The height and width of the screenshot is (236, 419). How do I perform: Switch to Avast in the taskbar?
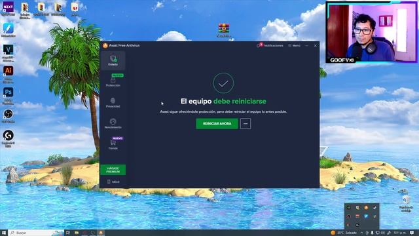(x=101, y=233)
